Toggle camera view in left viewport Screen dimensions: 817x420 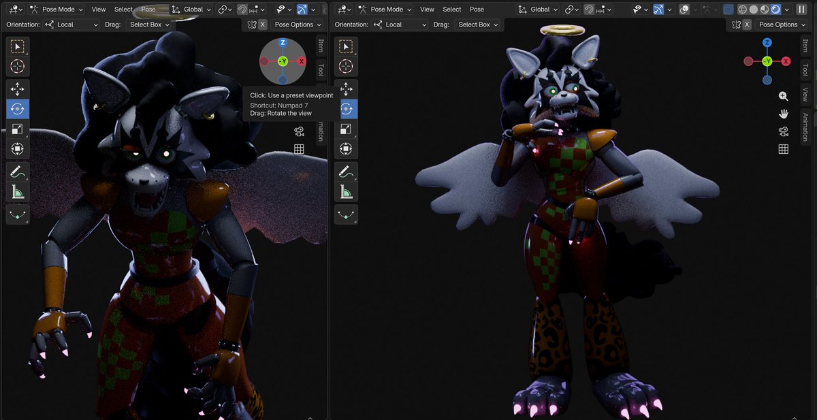(x=299, y=131)
